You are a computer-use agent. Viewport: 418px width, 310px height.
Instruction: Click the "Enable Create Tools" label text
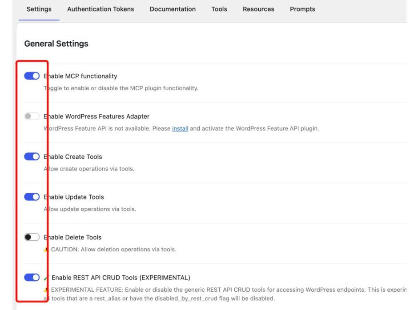73,157
